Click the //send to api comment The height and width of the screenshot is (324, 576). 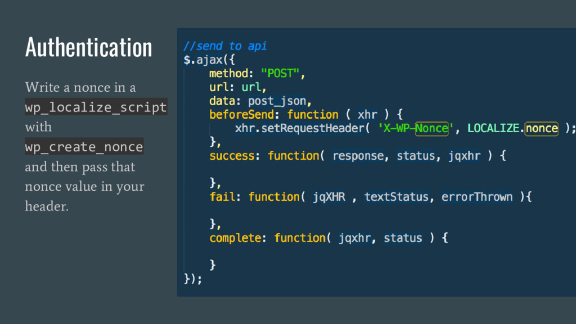point(225,46)
